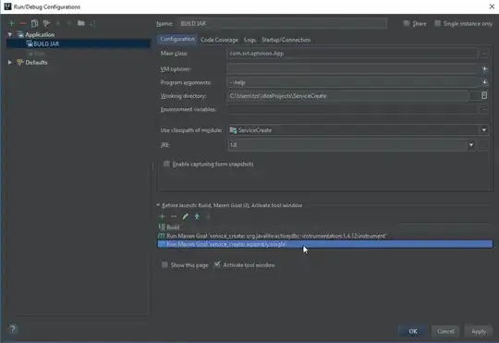Create a new folder using the folder icon
The image size is (499, 343).
pos(81,23)
